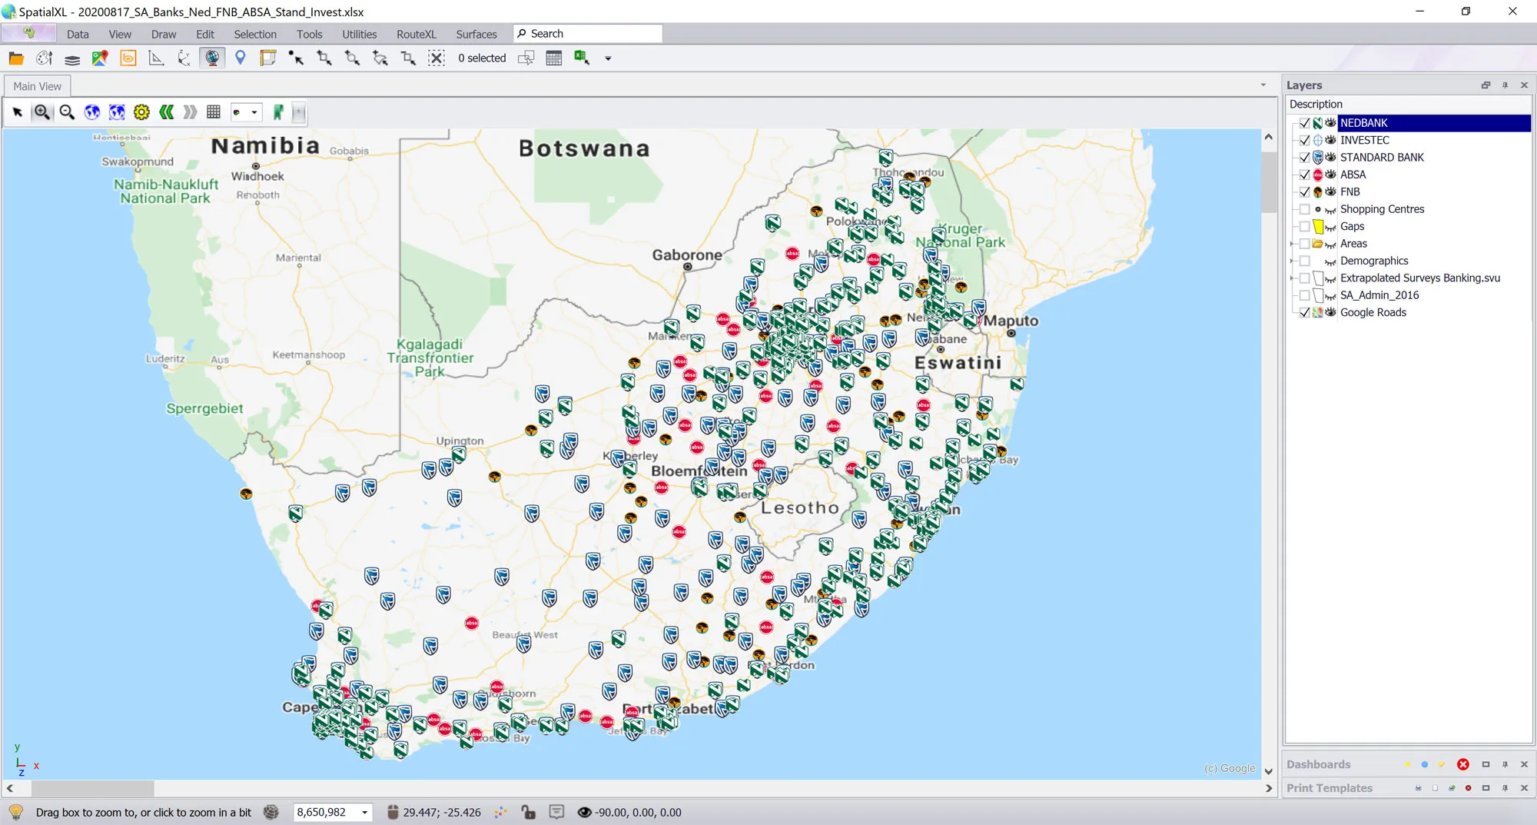Open the table grid icon in toolbar

tap(554, 58)
